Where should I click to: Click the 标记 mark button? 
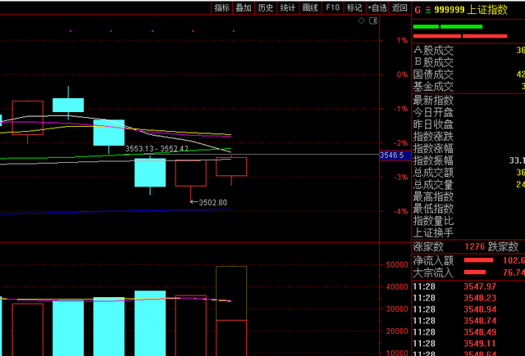pyautogui.click(x=354, y=8)
